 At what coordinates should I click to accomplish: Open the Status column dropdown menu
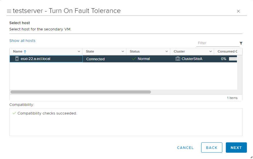click(x=167, y=52)
